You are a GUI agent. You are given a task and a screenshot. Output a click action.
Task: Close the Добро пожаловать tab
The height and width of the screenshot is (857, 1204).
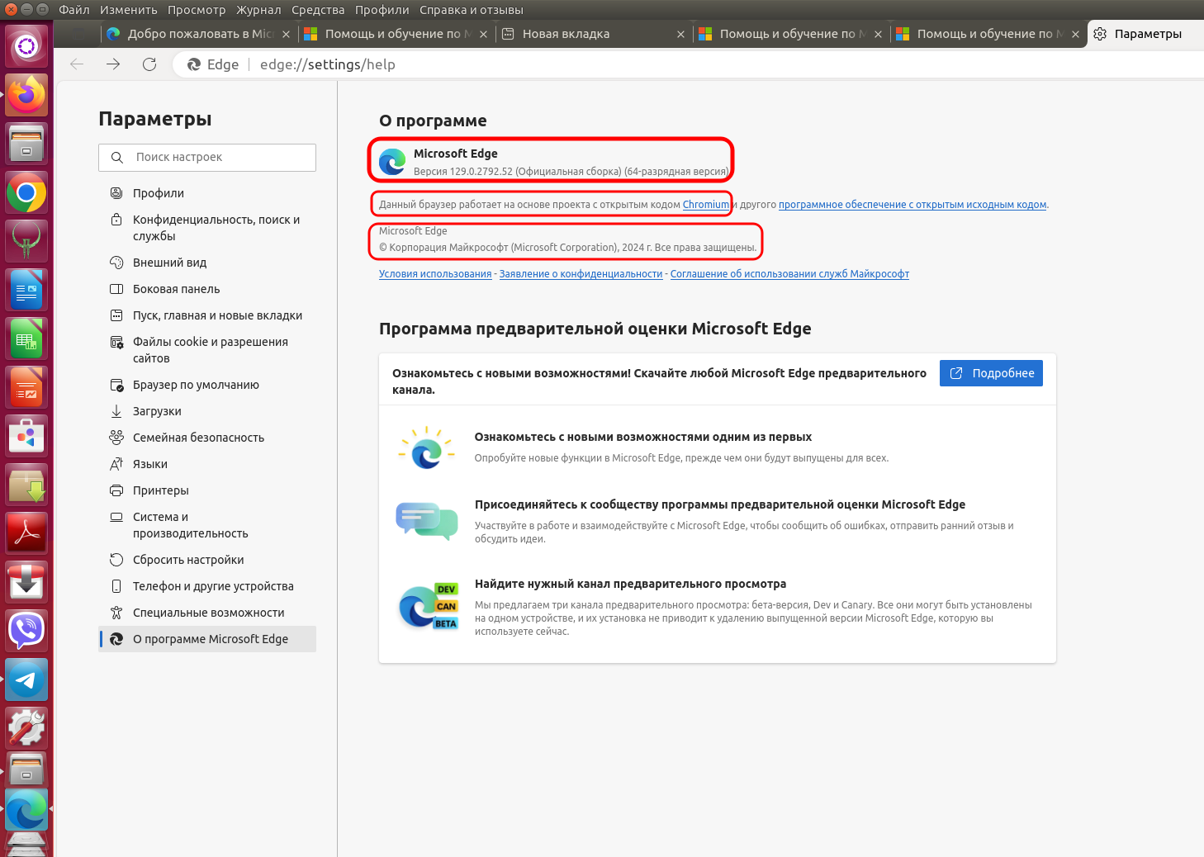pyautogui.click(x=286, y=34)
